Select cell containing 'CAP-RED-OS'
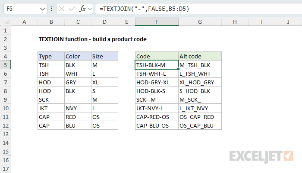Screen dimensions: 302x173 coord(157,117)
